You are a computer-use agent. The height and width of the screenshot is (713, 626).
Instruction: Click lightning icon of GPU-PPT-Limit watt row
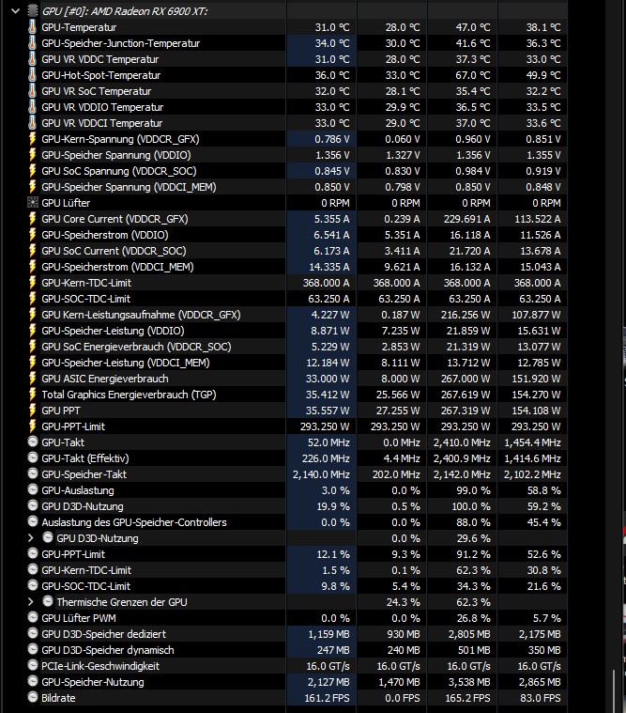(x=32, y=426)
